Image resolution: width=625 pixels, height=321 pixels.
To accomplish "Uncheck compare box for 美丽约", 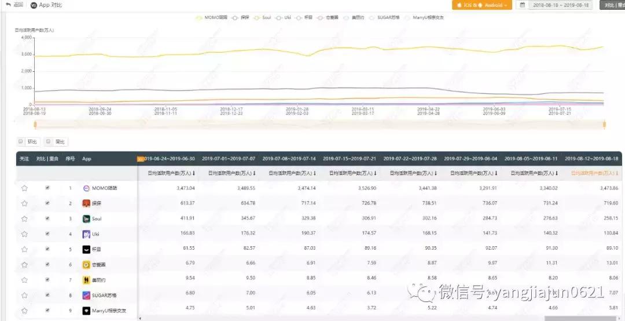I will point(47,279).
